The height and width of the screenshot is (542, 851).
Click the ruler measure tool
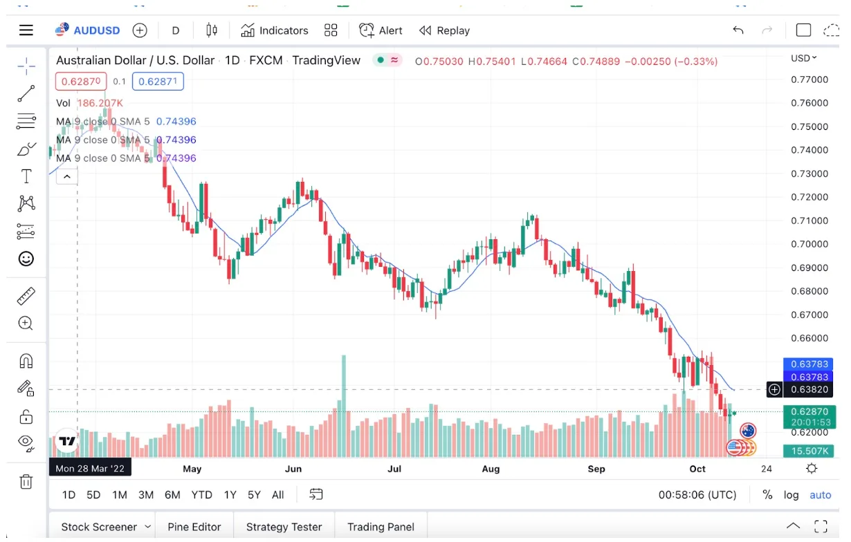[26, 297]
